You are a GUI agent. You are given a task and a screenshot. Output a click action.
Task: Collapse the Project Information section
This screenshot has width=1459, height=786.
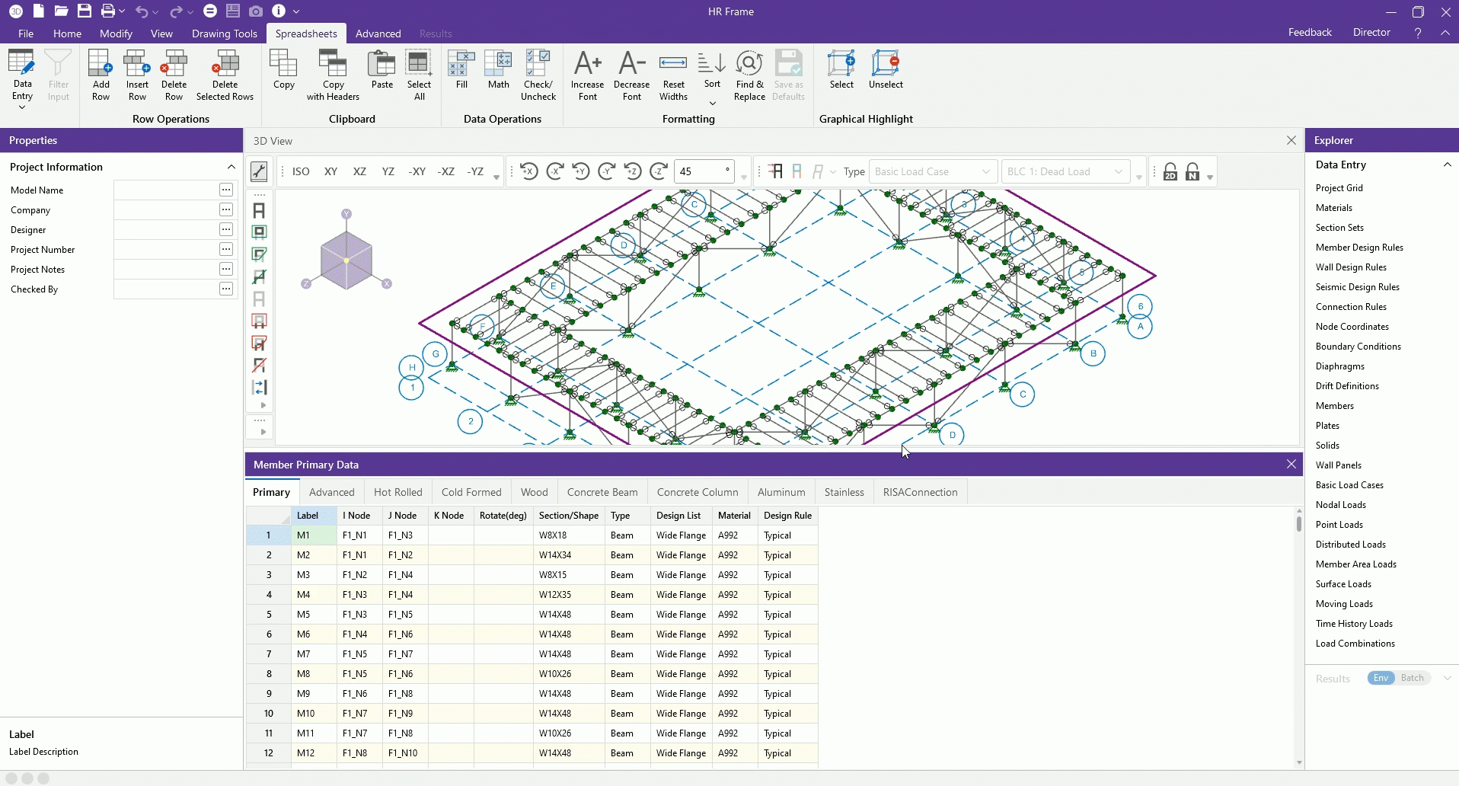point(230,167)
